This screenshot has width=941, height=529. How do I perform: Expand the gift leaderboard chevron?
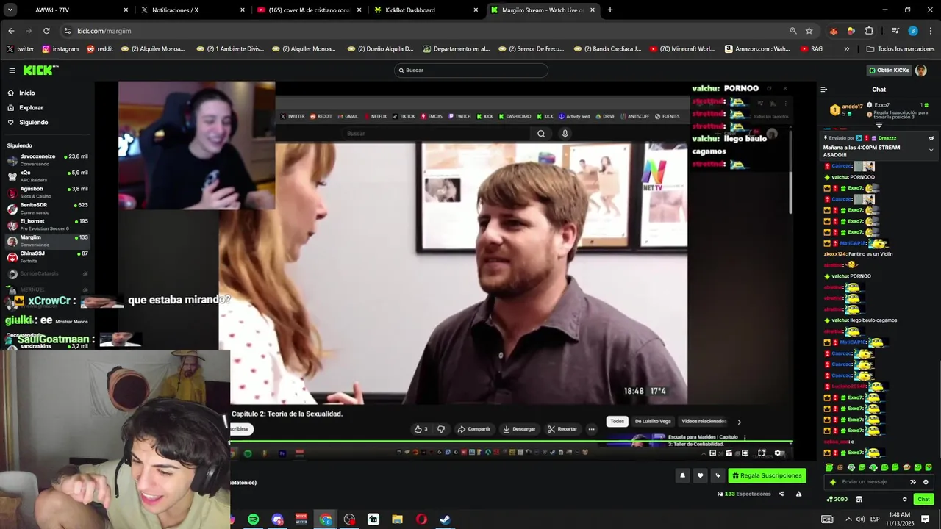[x=879, y=125]
